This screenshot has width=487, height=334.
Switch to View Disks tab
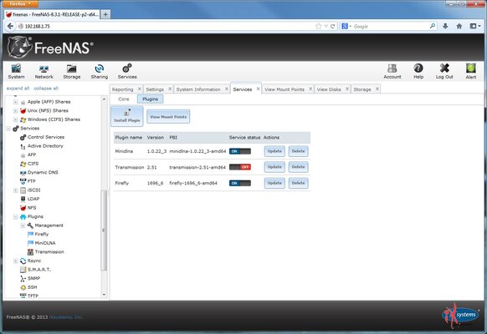pos(329,89)
